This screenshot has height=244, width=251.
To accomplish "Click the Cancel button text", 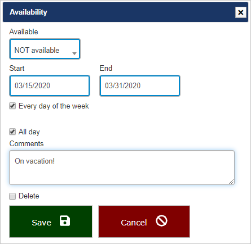I will [x=134, y=223].
